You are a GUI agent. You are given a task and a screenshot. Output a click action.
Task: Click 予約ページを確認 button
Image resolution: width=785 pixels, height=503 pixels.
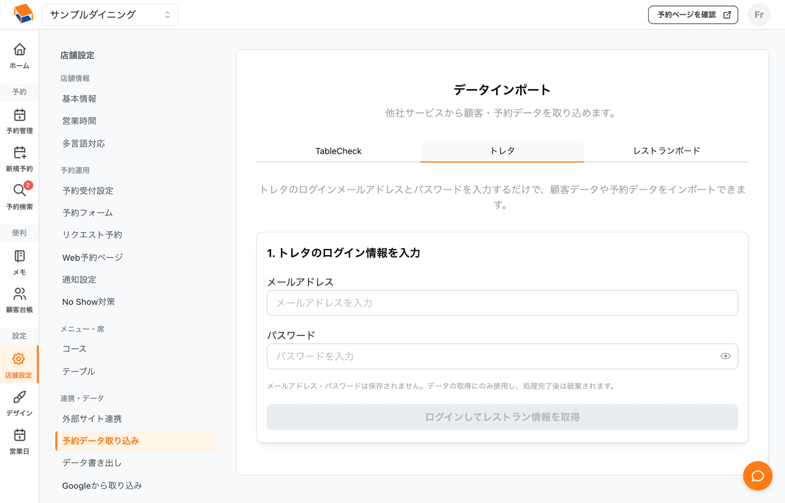[693, 15]
